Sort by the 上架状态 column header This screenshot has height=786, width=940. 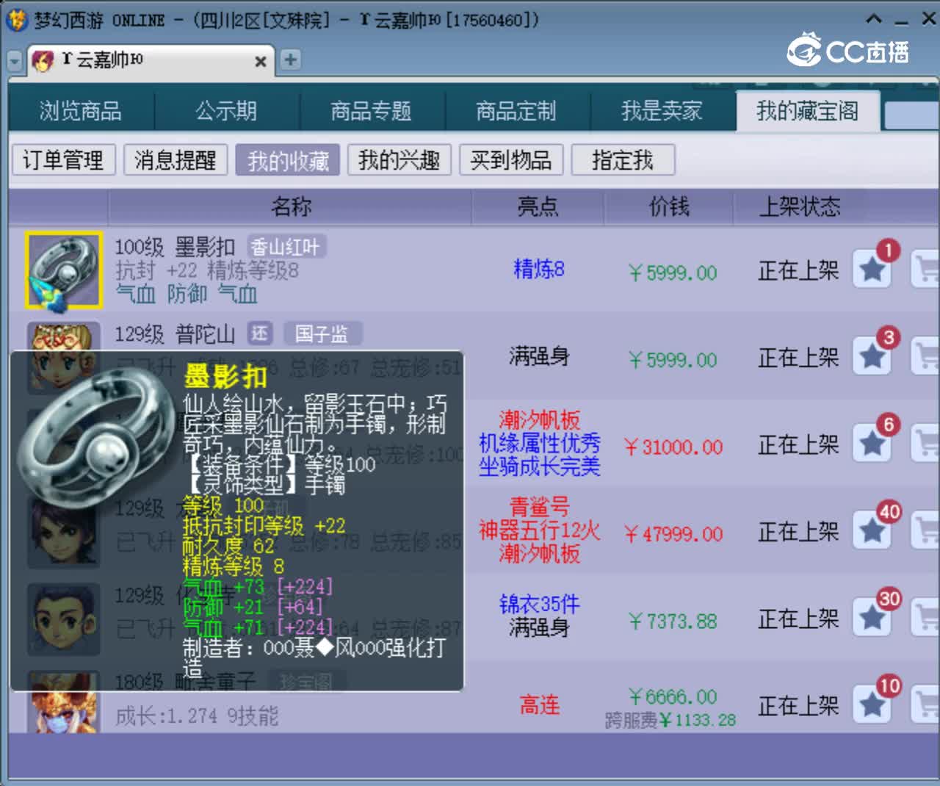800,206
